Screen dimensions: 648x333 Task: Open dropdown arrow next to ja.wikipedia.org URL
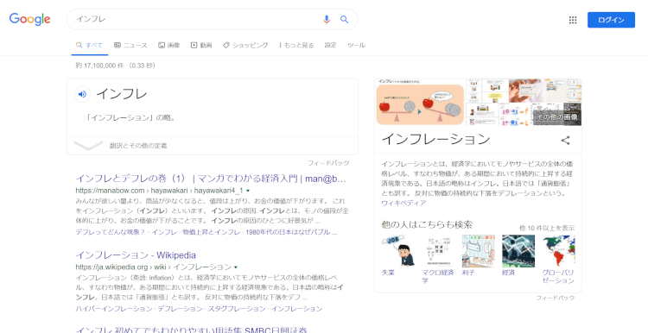tap(236, 267)
